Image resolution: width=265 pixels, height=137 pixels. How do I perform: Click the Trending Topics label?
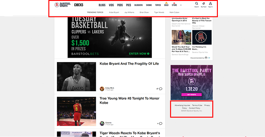95,12
